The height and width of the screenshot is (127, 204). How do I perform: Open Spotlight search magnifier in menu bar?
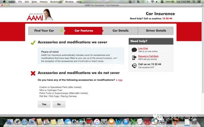(x=194, y=2)
